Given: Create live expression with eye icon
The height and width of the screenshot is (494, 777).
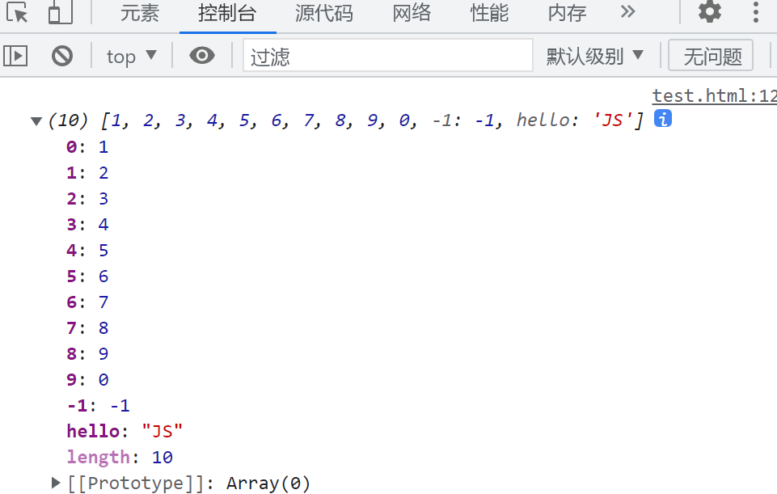Looking at the screenshot, I should (201, 56).
